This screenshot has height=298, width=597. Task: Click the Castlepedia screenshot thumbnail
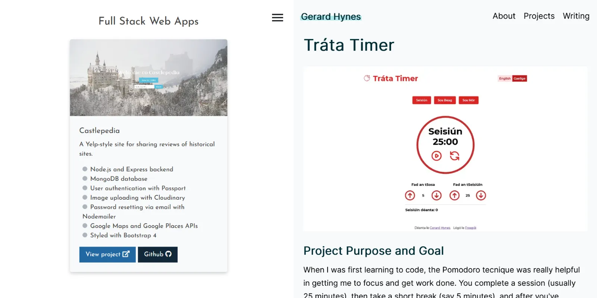click(x=149, y=77)
